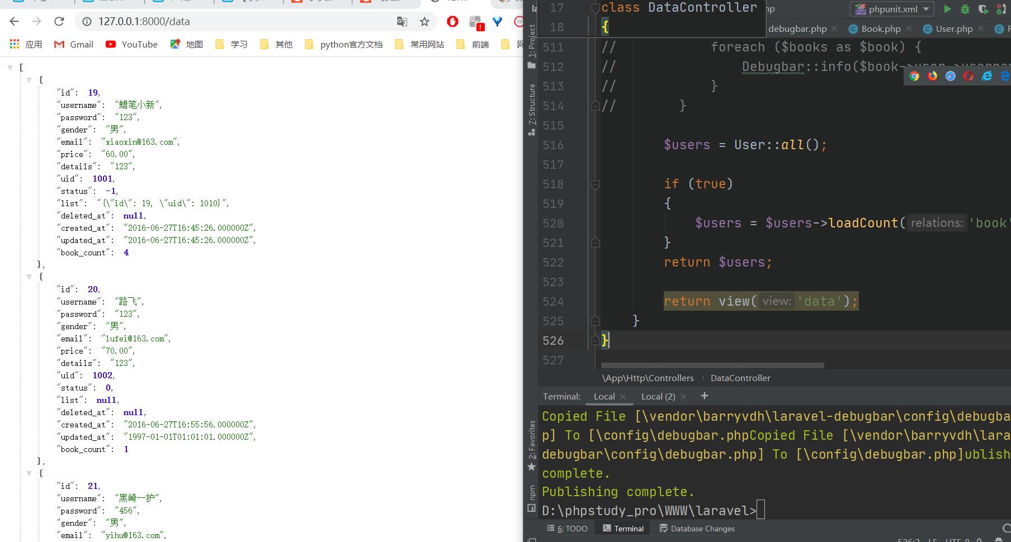Image resolution: width=1011 pixels, height=542 pixels.
Task: Click DataController breadcrumb
Action: [740, 378]
